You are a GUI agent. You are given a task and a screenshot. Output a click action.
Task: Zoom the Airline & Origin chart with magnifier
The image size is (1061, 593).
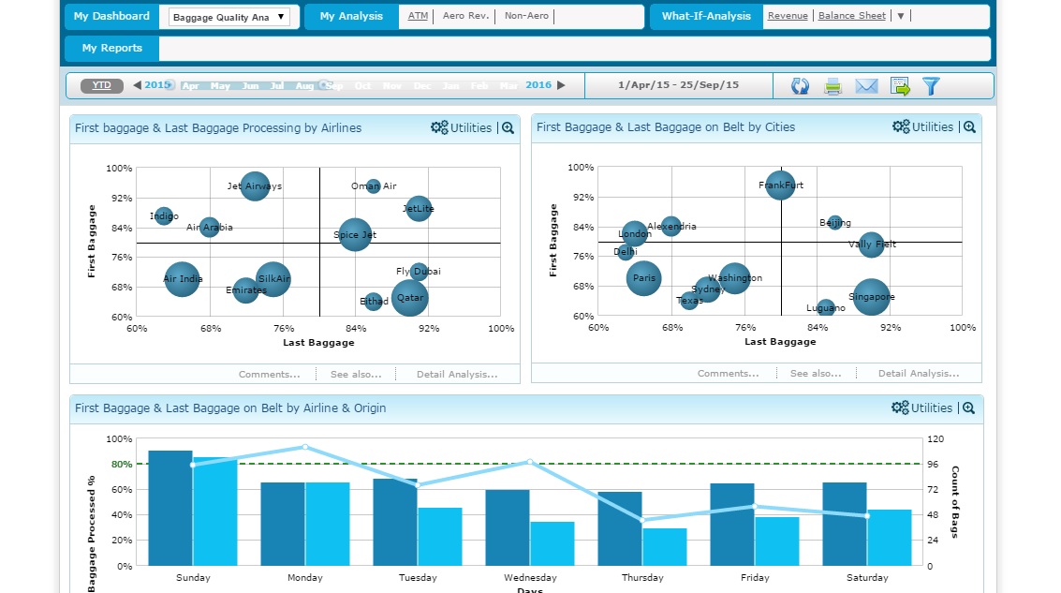969,408
